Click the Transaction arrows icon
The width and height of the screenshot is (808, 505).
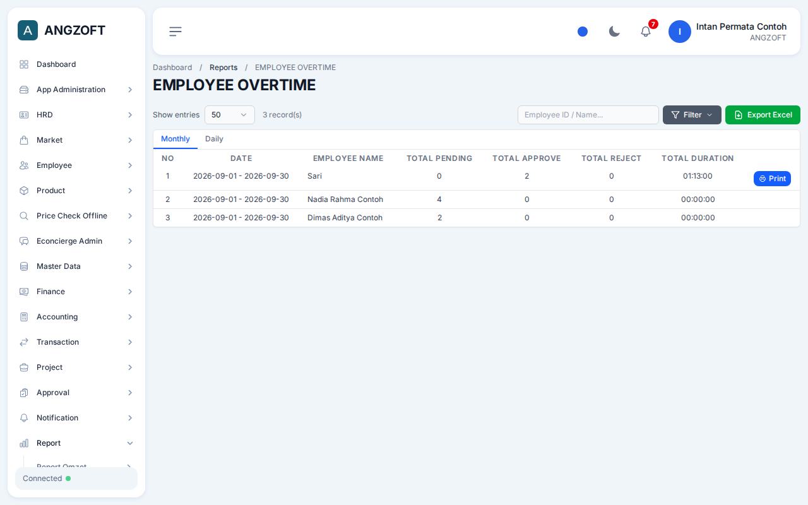pos(24,342)
